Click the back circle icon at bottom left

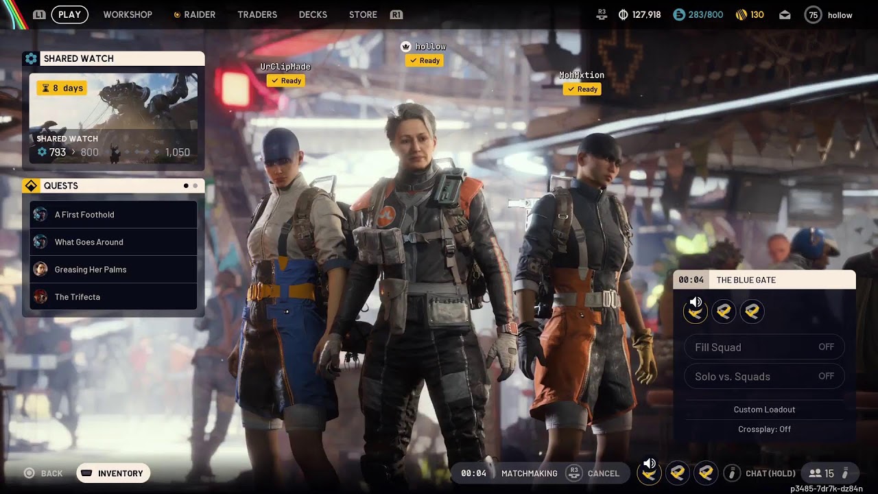[29, 473]
